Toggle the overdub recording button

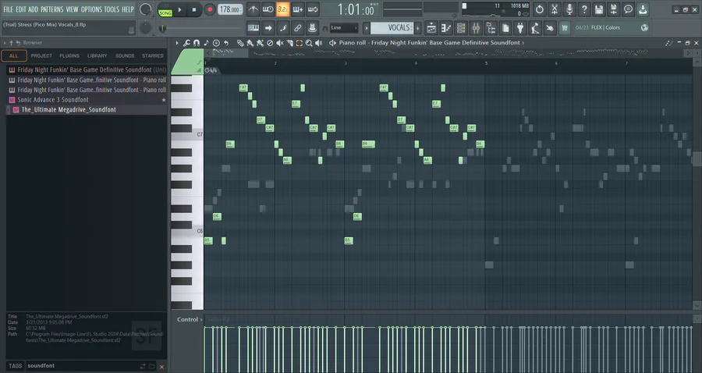pos(298,9)
